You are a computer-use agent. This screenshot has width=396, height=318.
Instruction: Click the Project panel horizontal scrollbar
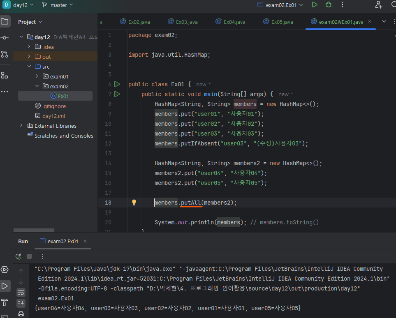pyautogui.click(x=34, y=230)
